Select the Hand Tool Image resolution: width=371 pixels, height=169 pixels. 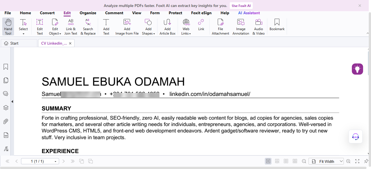[x=8, y=27]
